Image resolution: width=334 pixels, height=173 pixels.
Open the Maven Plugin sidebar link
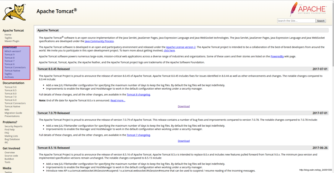coord(12,41)
